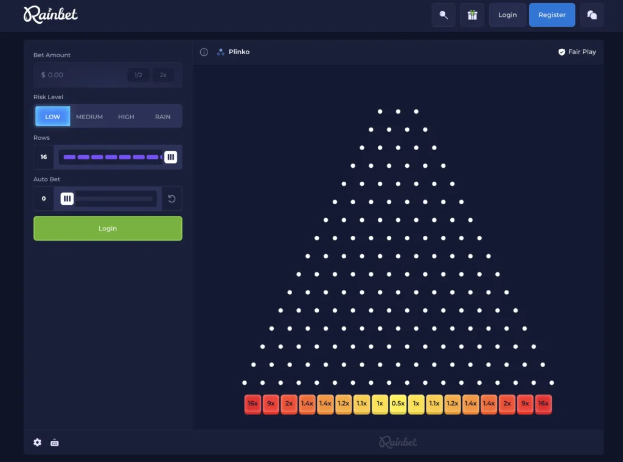
Task: Click the keyboard shortcuts icon
Action: [54, 443]
